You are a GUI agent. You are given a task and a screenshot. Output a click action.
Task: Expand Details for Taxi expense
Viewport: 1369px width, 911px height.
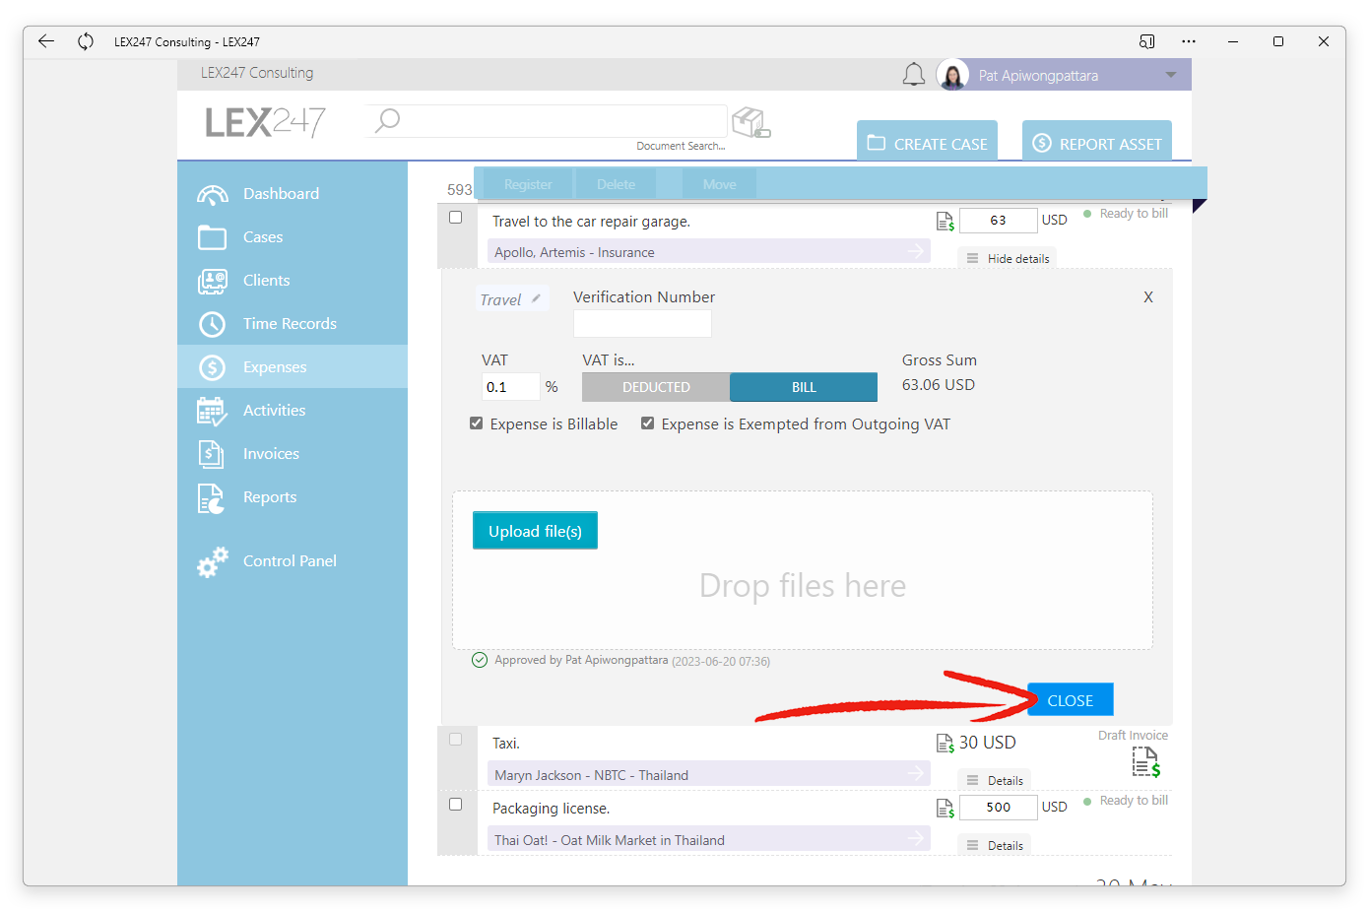coord(995,780)
